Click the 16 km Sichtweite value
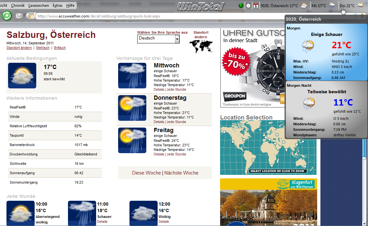 click(79, 164)
